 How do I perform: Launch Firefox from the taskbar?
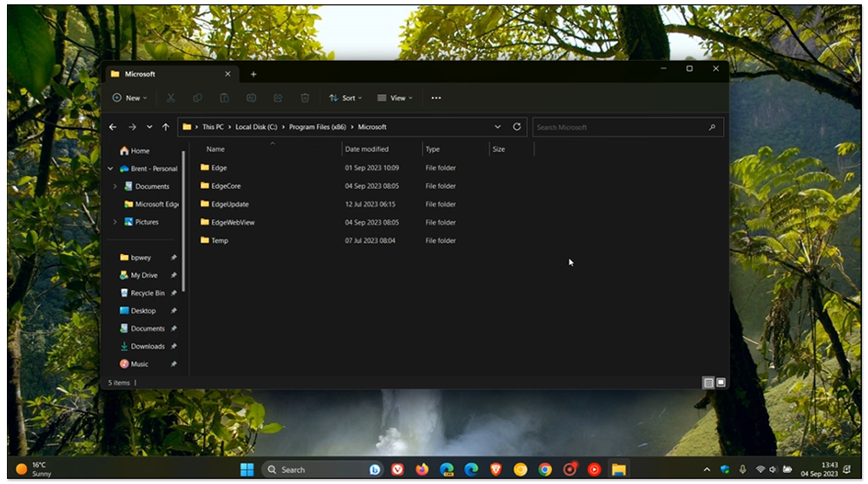coord(422,469)
